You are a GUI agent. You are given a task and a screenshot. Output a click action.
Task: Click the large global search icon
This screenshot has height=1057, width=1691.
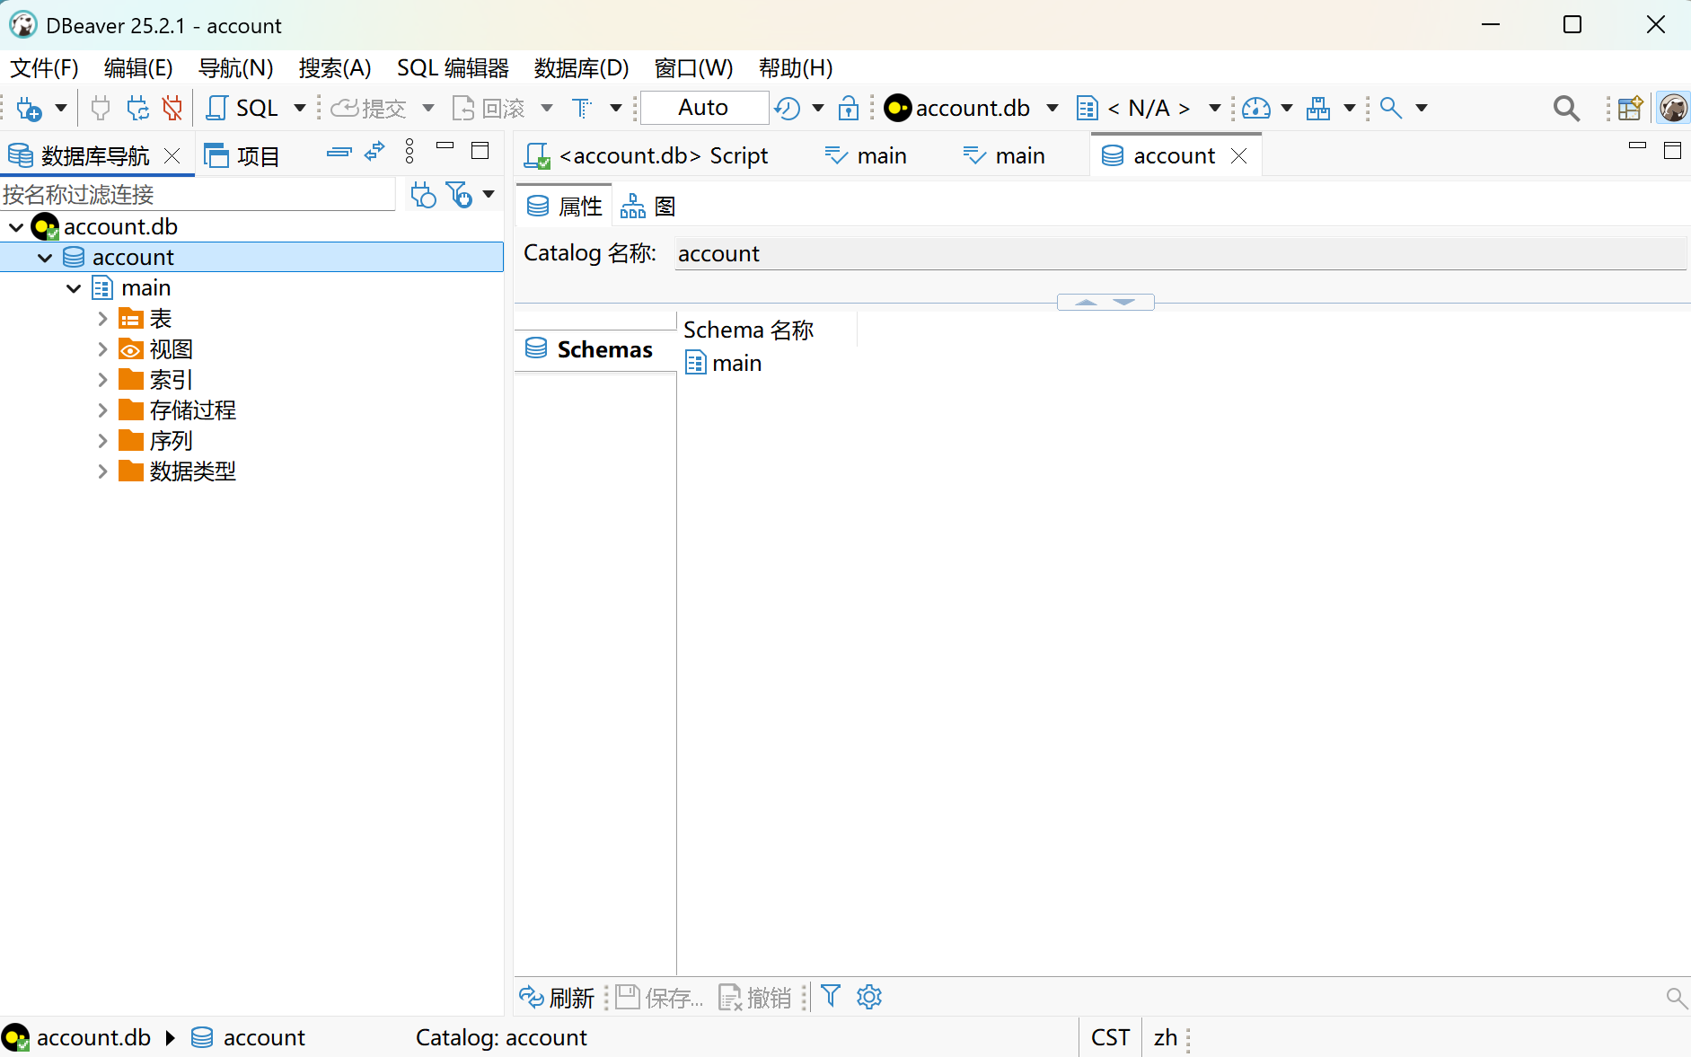point(1566,108)
